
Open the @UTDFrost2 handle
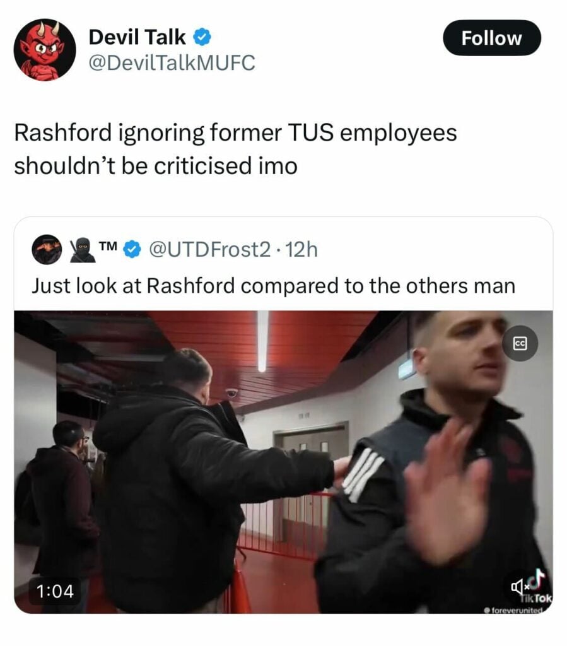point(209,249)
